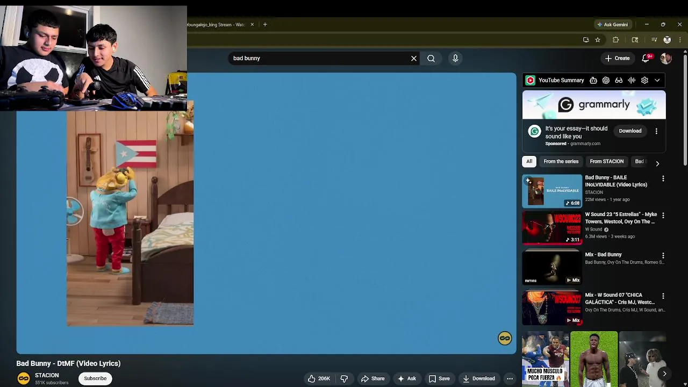Like the video (206K)

[x=319, y=378]
